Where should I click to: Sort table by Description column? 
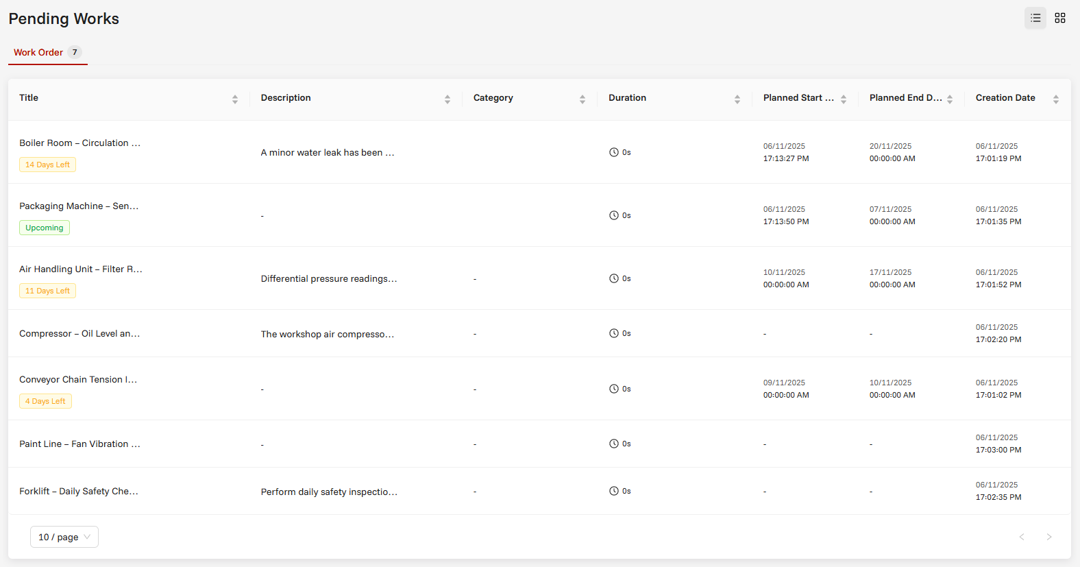point(447,99)
